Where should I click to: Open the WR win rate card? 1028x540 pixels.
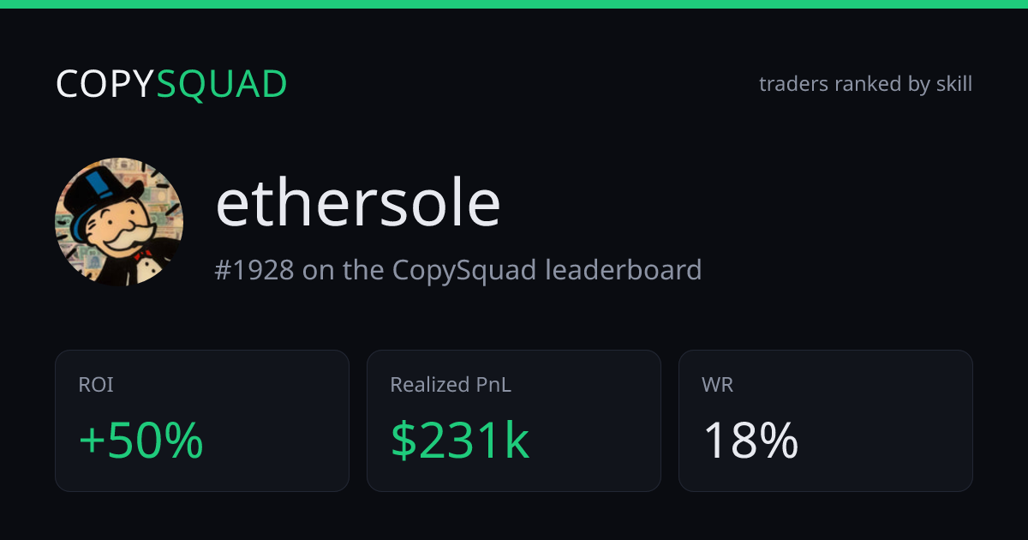(x=826, y=421)
